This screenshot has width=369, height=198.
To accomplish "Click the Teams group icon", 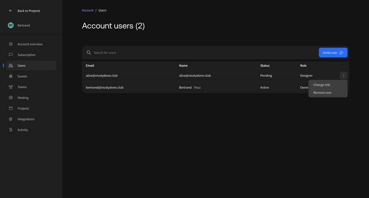I will click(x=11, y=87).
